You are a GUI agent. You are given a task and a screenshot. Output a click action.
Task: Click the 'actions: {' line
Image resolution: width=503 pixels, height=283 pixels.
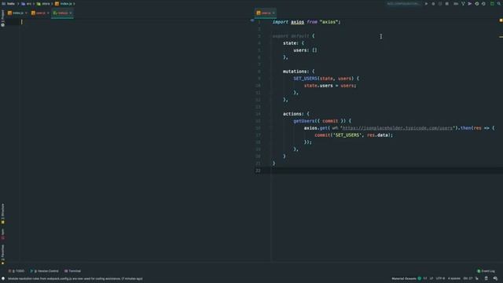(296, 114)
